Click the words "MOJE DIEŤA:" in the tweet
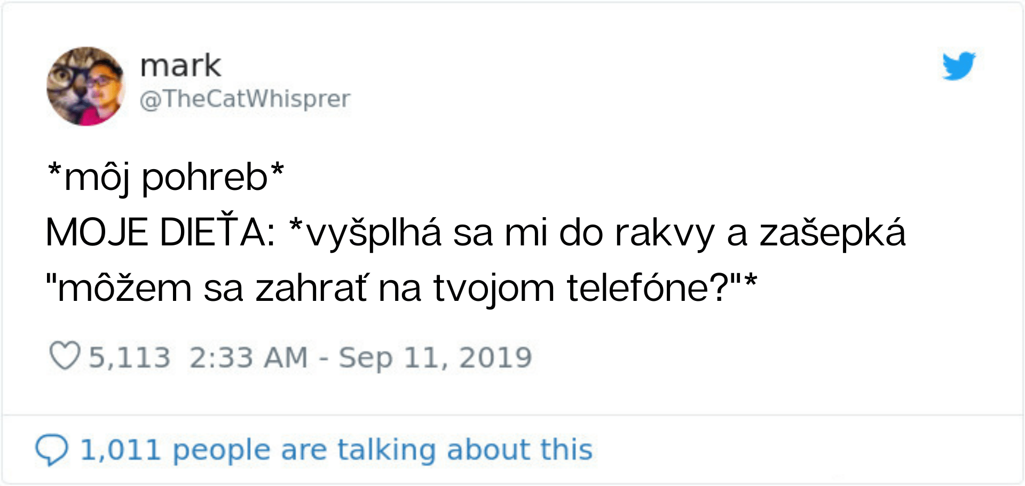The width and height of the screenshot is (1025, 486). tap(160, 233)
